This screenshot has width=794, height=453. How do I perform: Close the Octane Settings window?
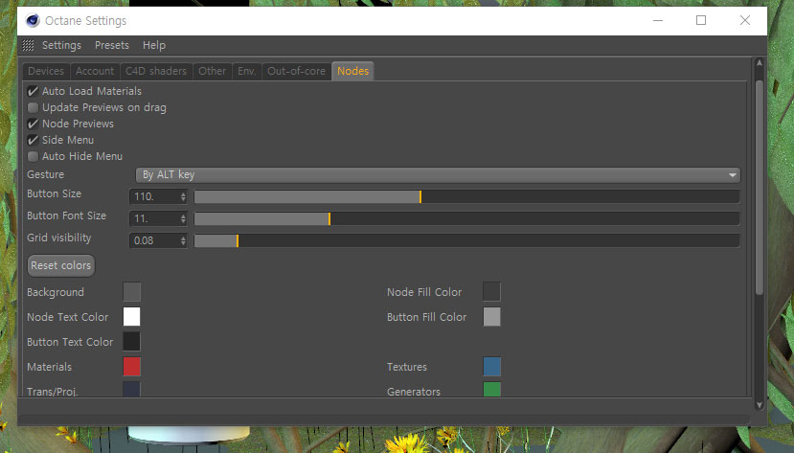[x=745, y=20]
